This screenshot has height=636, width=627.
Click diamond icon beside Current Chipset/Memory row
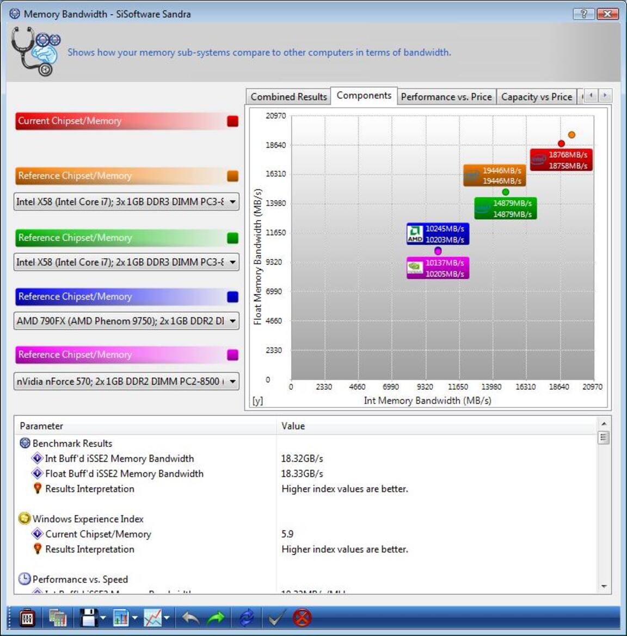click(x=38, y=534)
